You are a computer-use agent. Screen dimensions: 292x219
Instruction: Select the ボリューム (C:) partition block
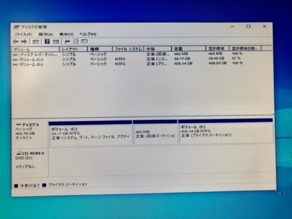91,133
